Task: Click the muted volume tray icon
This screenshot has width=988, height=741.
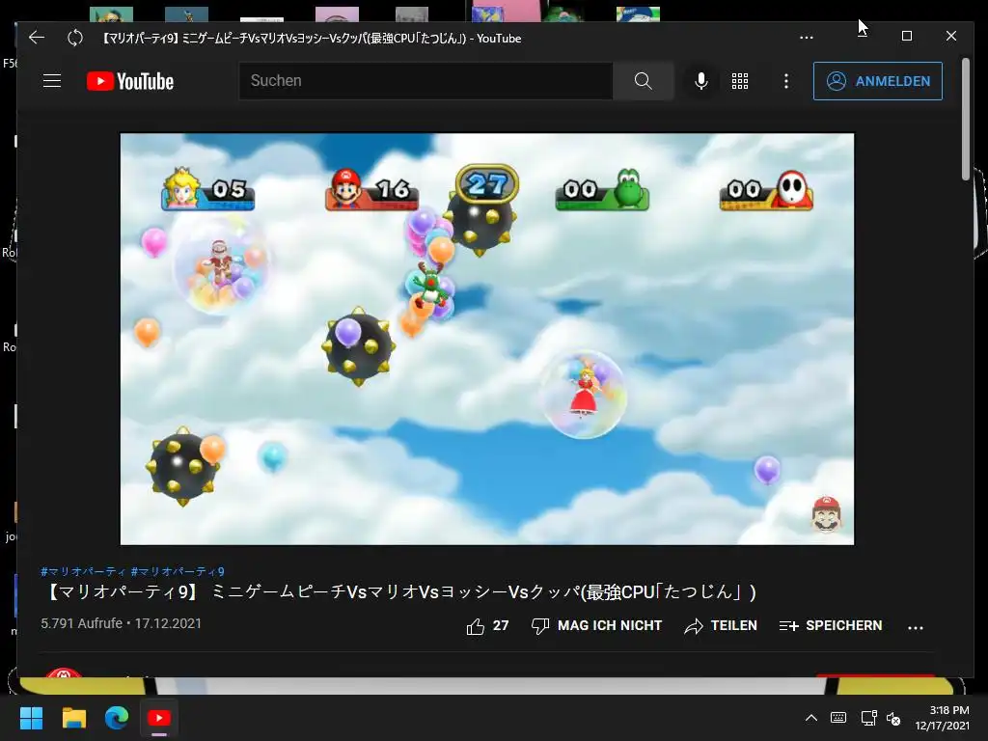Action: coord(893,718)
